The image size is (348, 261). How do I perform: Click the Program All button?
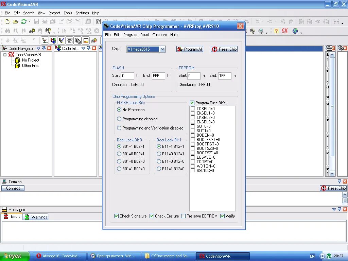(190, 49)
